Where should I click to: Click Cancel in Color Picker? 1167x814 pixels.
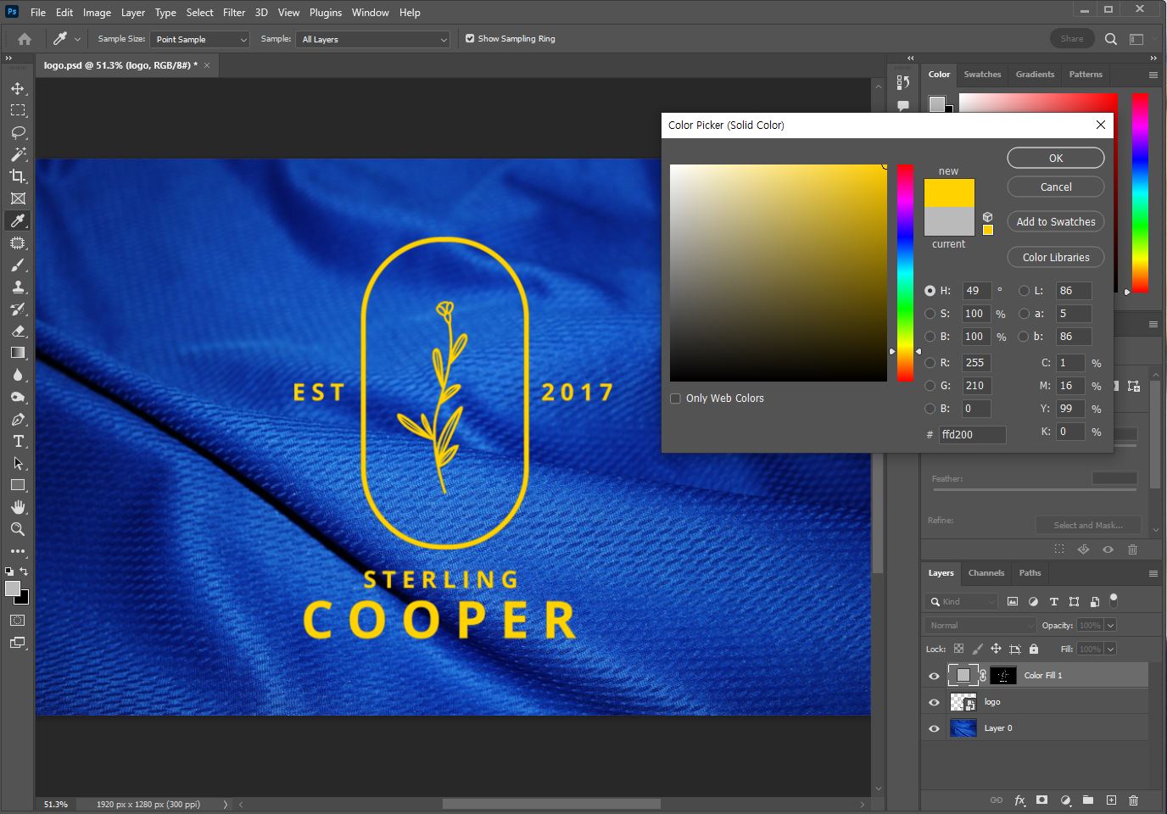[x=1056, y=187]
